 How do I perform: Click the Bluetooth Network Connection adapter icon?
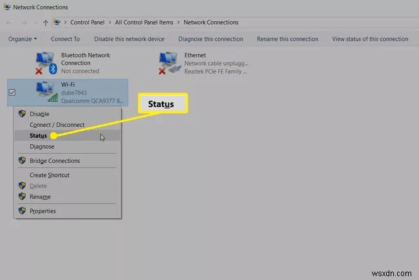click(x=46, y=63)
